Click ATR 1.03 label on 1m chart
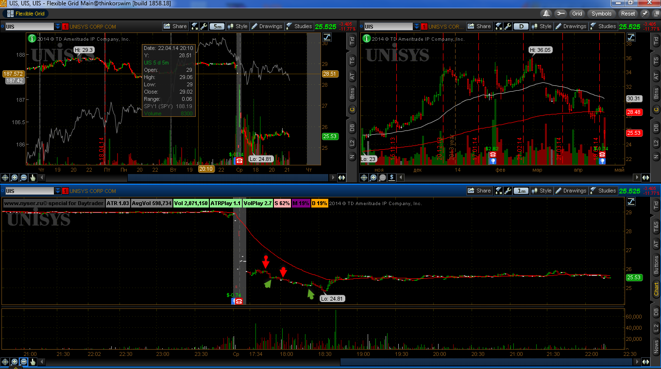 click(x=118, y=203)
